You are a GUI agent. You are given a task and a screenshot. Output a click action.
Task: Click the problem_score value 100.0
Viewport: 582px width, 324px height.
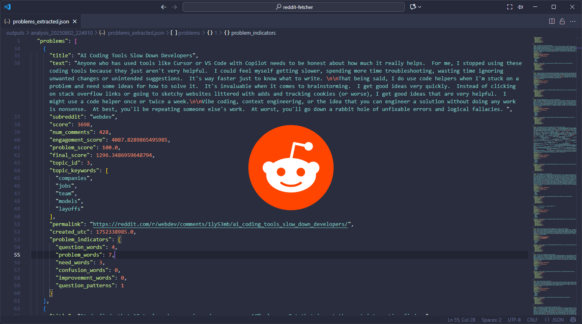point(110,148)
